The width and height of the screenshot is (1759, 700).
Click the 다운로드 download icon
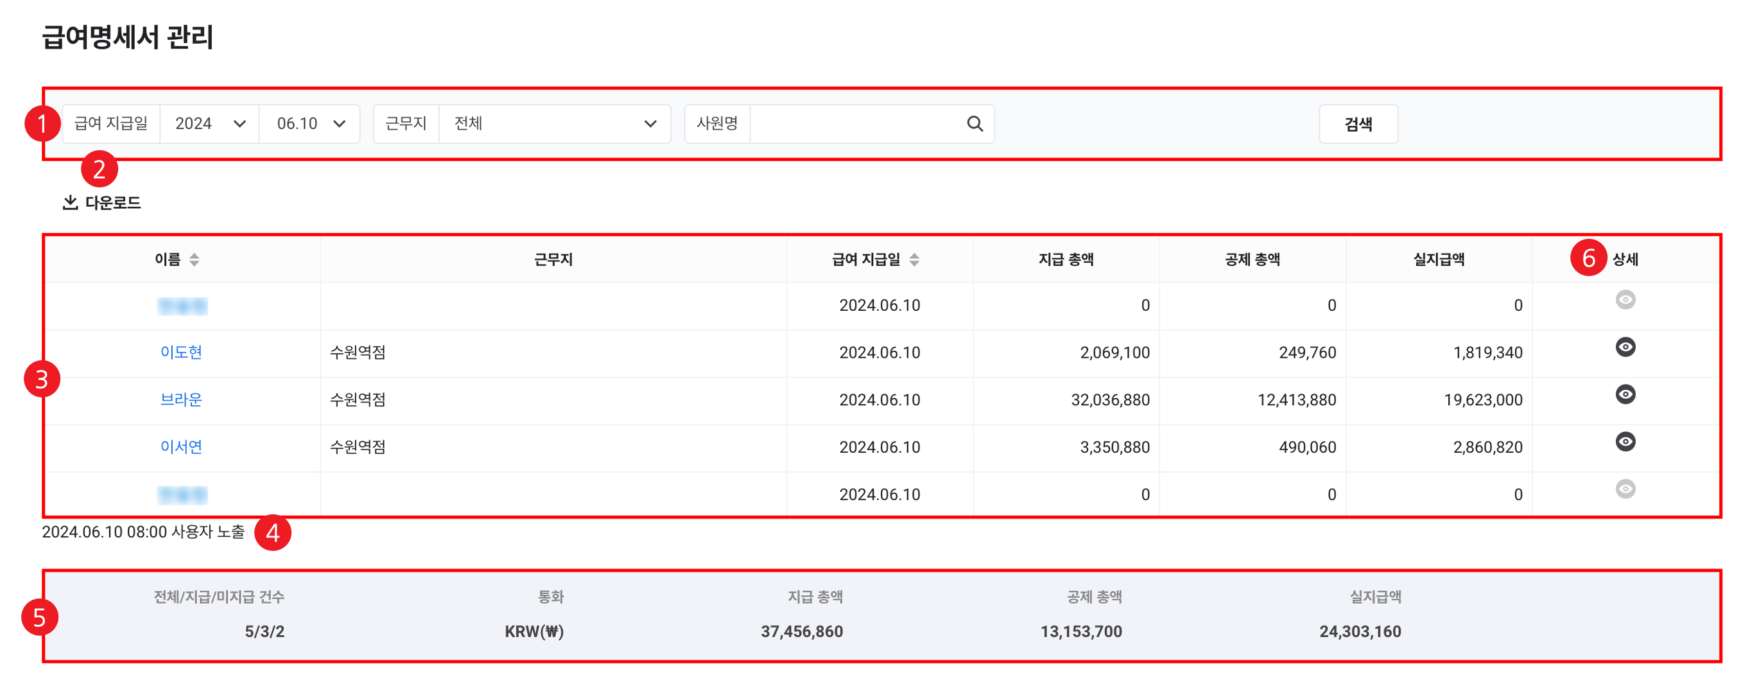[71, 202]
